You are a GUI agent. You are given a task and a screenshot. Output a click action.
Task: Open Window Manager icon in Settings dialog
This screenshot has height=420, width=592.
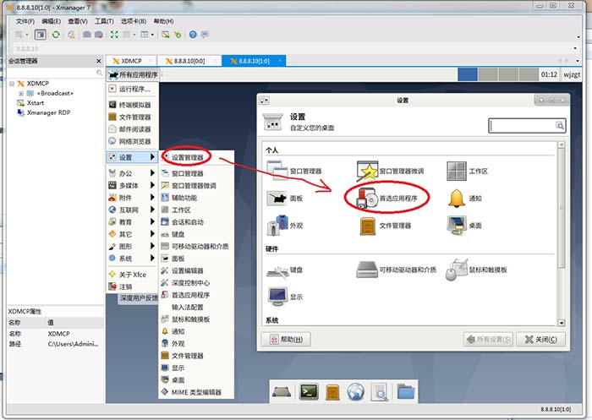277,171
